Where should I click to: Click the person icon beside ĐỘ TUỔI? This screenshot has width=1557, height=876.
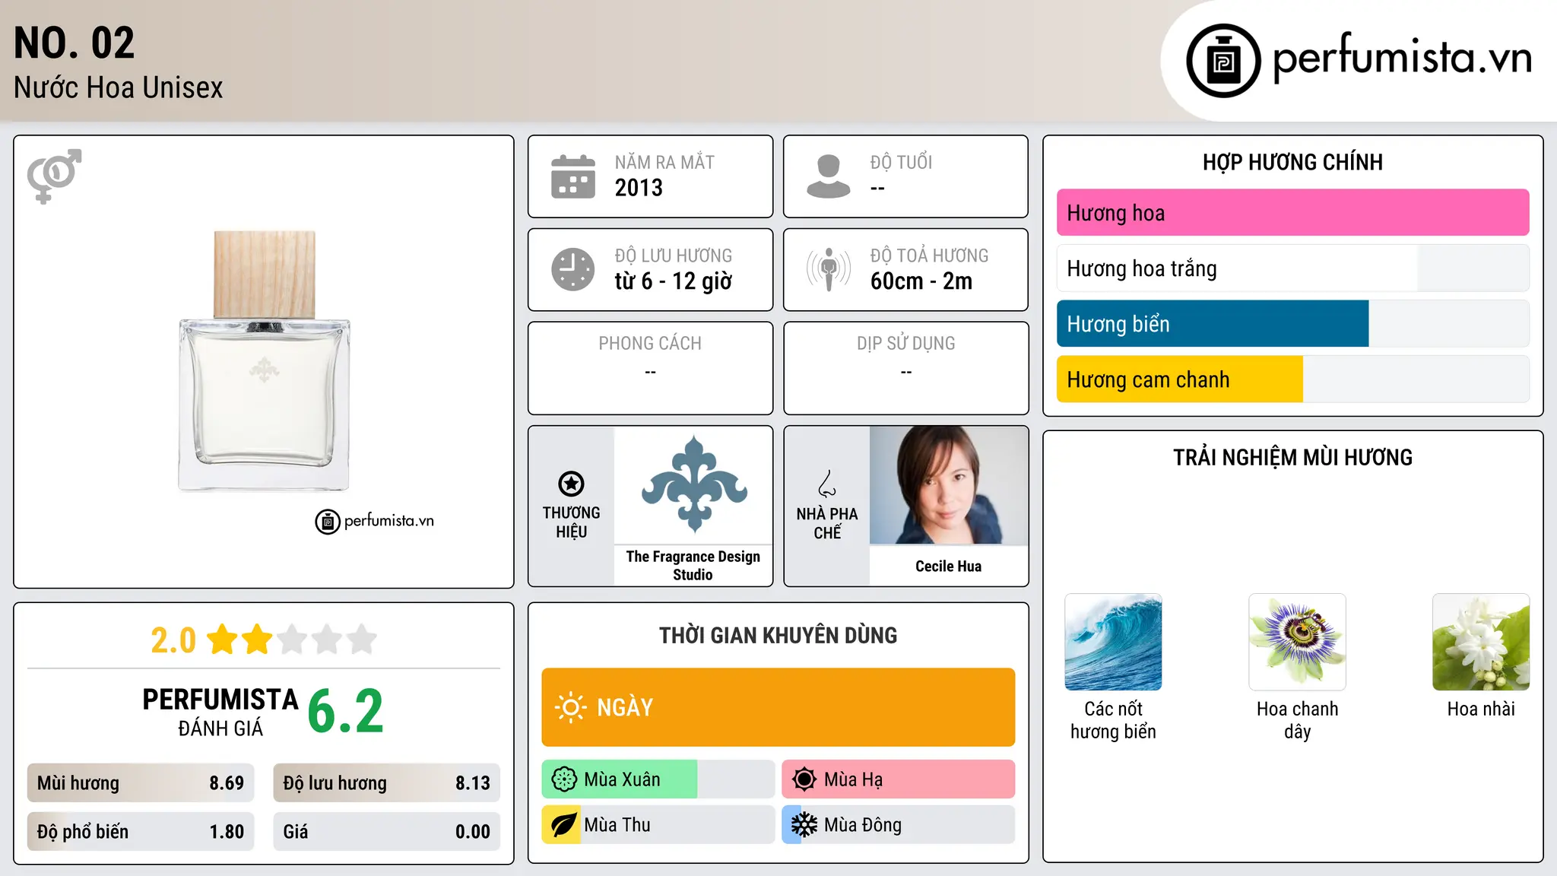[x=829, y=176]
